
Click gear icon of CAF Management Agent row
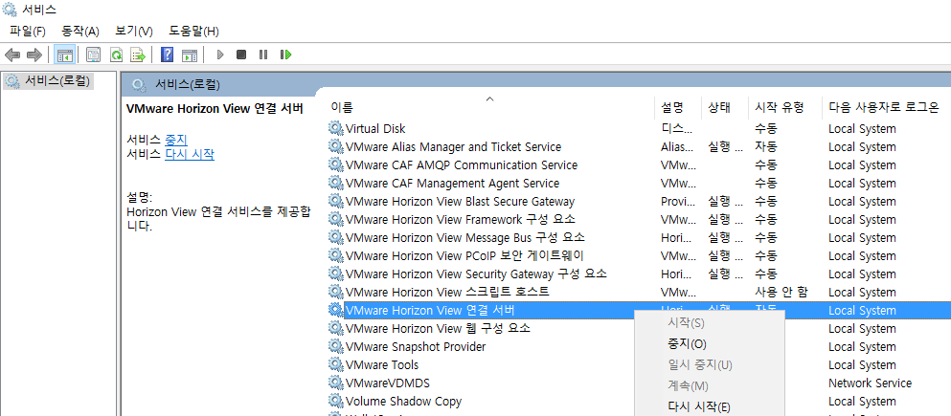click(x=335, y=183)
